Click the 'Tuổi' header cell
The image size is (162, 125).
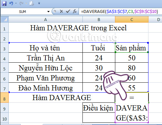pos(99,47)
